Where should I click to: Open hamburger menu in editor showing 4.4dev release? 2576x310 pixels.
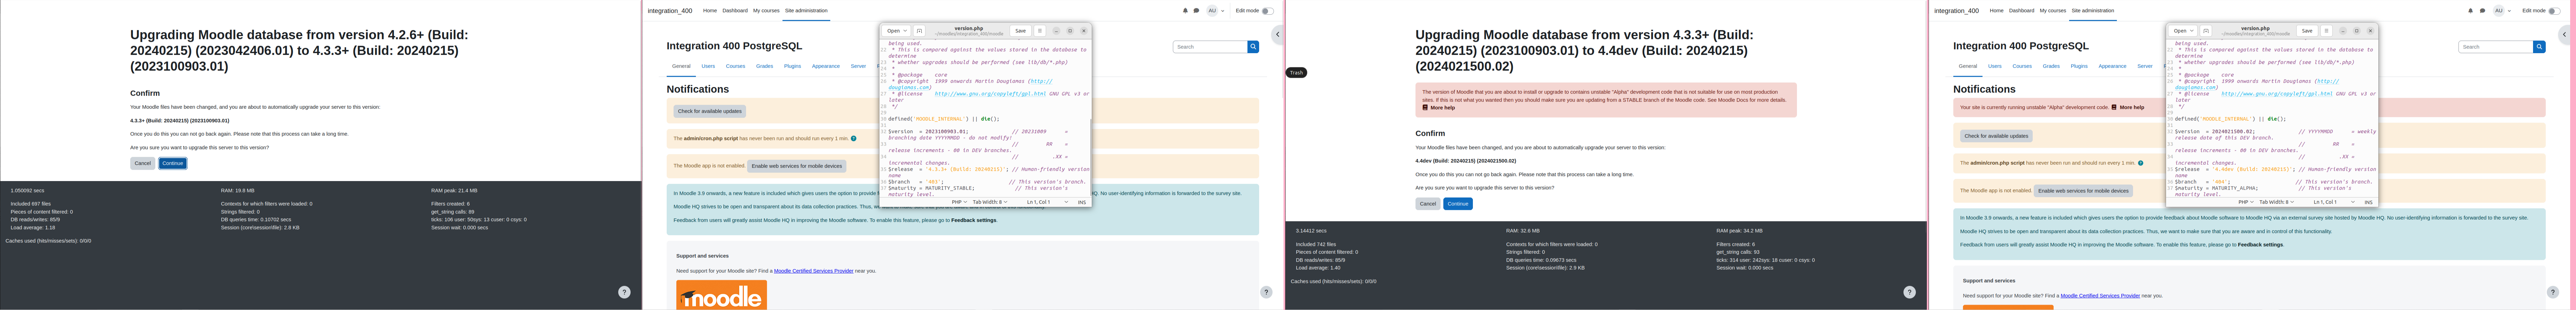(x=2326, y=31)
